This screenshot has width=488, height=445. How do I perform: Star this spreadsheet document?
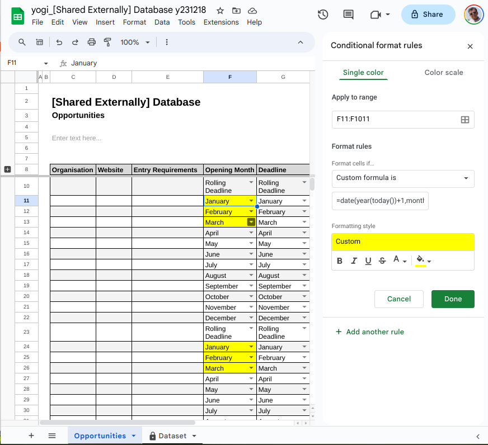[220, 11]
